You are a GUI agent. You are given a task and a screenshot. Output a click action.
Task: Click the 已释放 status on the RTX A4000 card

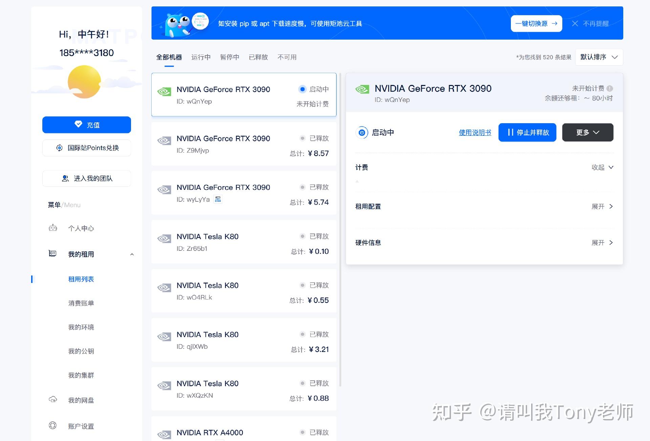[x=315, y=433]
